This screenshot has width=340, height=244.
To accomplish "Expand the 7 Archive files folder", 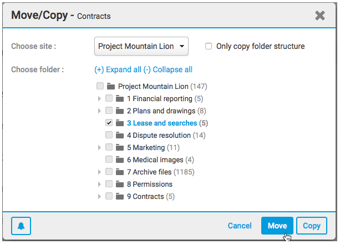I will 100,172.
